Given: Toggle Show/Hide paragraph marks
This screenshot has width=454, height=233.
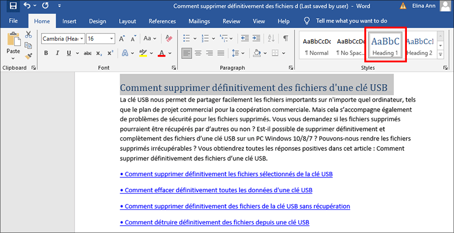Looking at the screenshot, I should pyautogui.click(x=285, y=38).
